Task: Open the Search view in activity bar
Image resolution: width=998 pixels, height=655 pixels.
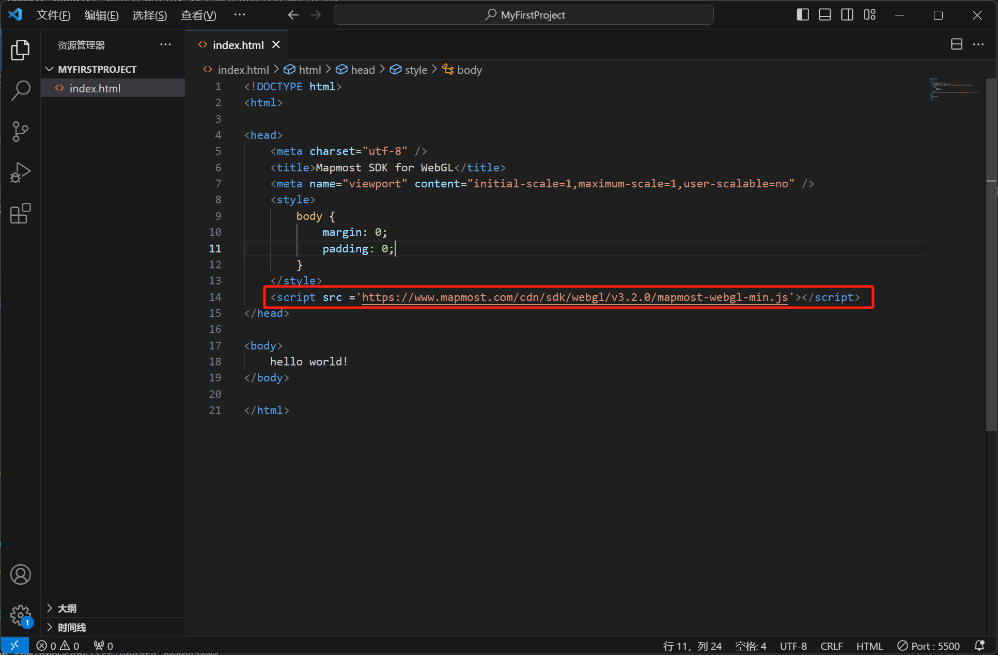Action: [20, 90]
